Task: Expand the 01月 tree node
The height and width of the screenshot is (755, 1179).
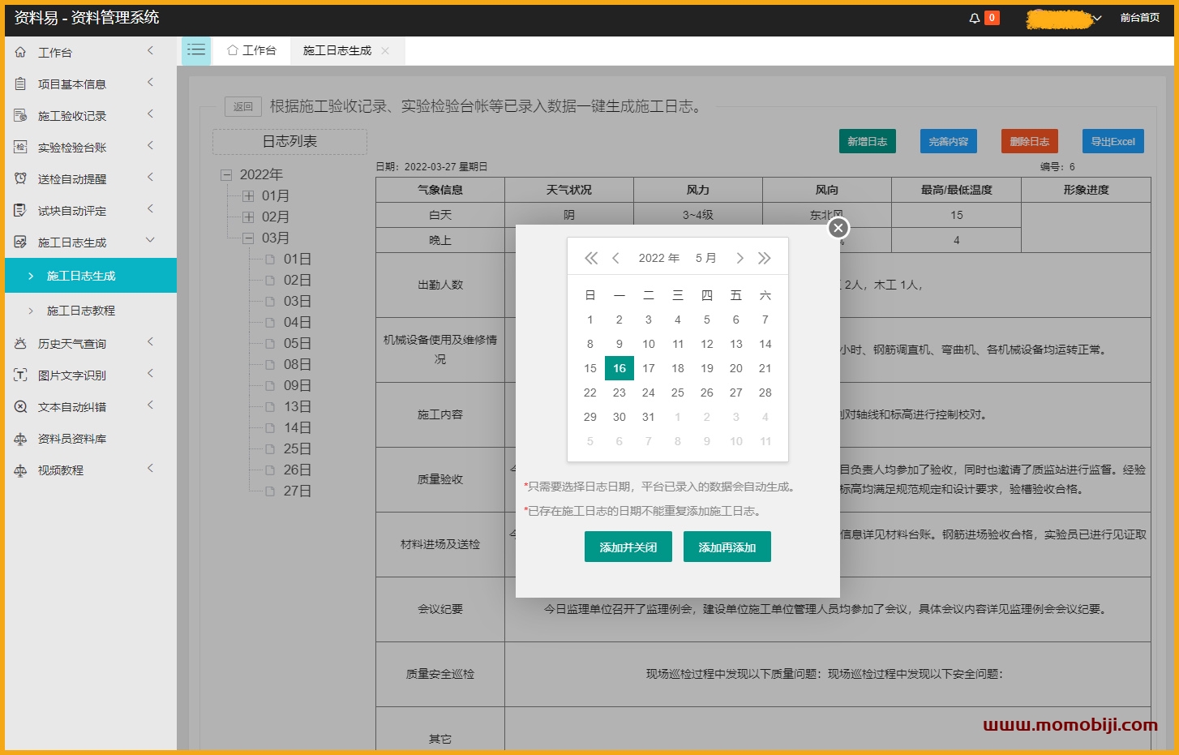Action: click(x=248, y=195)
